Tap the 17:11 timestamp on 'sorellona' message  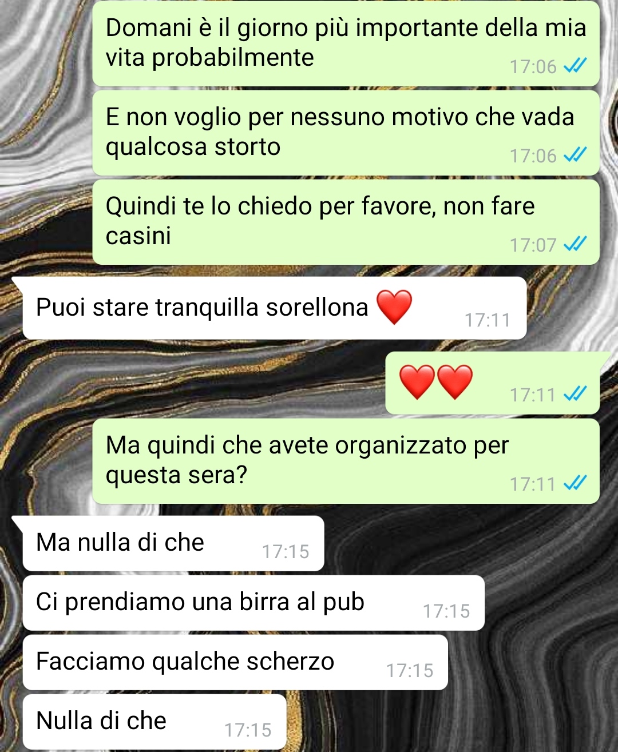pyautogui.click(x=488, y=320)
